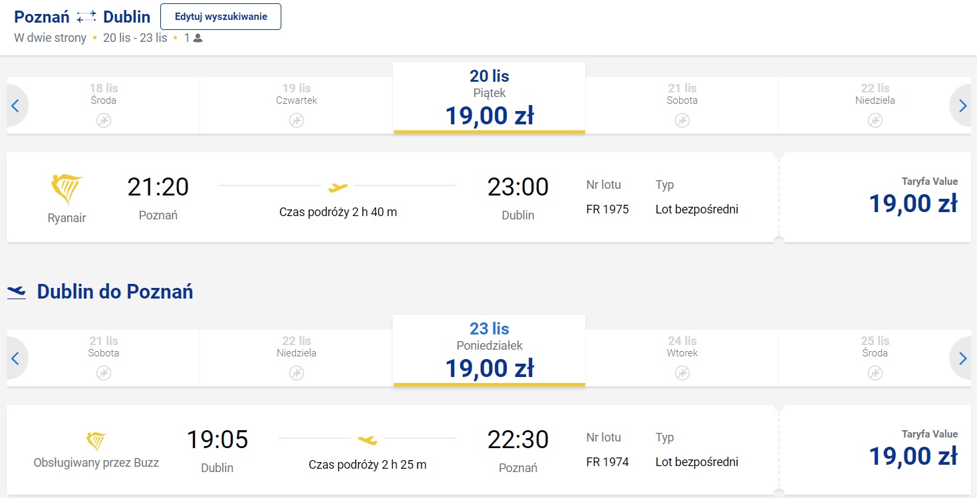Select the 24 lis Wtorek return tab
The width and height of the screenshot is (977, 498).
[682, 358]
